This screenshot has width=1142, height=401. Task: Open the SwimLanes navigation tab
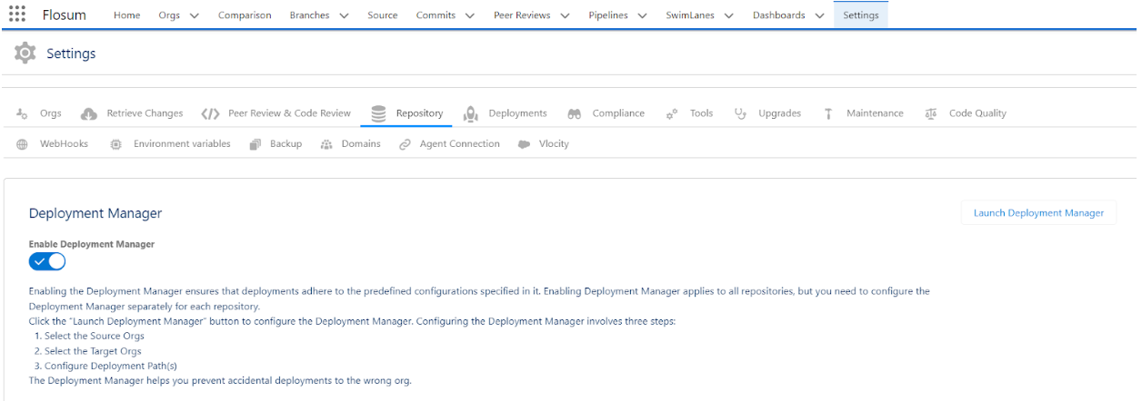(x=690, y=14)
